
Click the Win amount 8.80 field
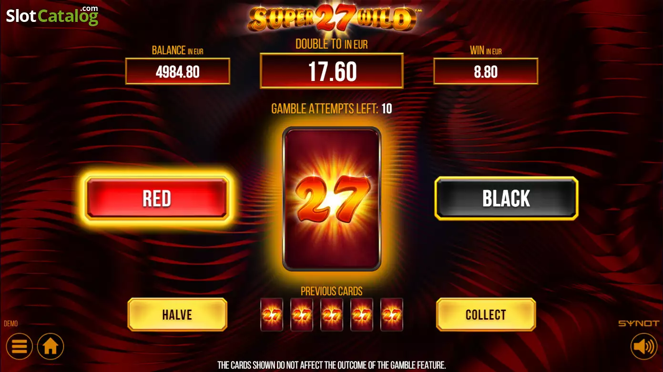[486, 71]
